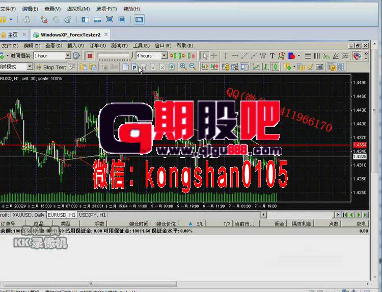Open the 4 hours step combo box
The image size is (382, 292).
coord(151,56)
